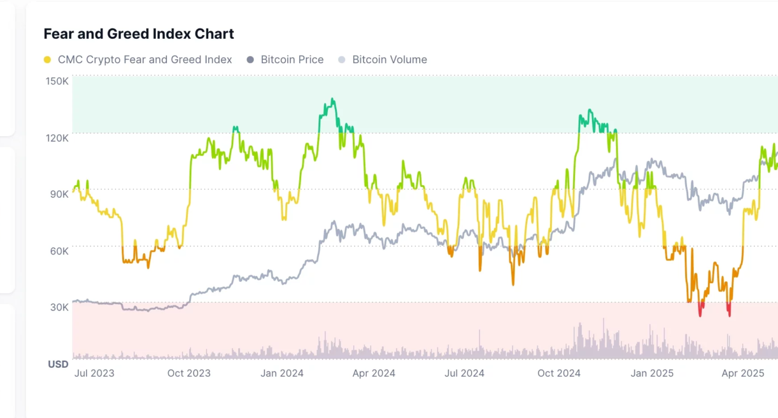The height and width of the screenshot is (418, 778).
Task: Toggle the CMC Crypto Fear and Greed Index series
Action: [144, 60]
